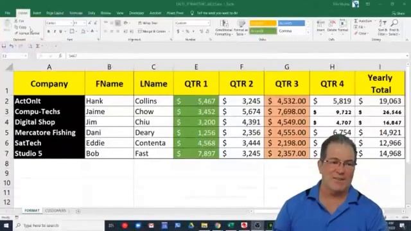This screenshot has width=411, height=231.
Task: Apply the blue cell style swatch
Action: [292, 23]
